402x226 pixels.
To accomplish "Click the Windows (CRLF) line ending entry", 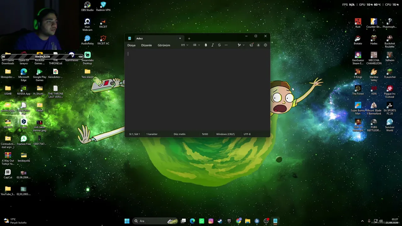I will [x=225, y=134].
